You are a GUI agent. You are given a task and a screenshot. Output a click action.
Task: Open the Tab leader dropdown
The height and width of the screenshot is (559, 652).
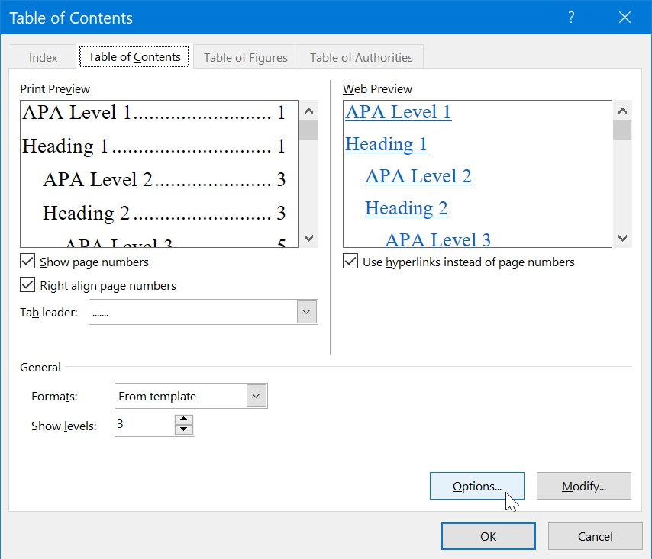[x=306, y=312]
